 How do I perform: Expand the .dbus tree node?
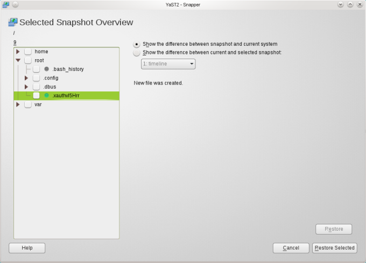tap(26, 87)
